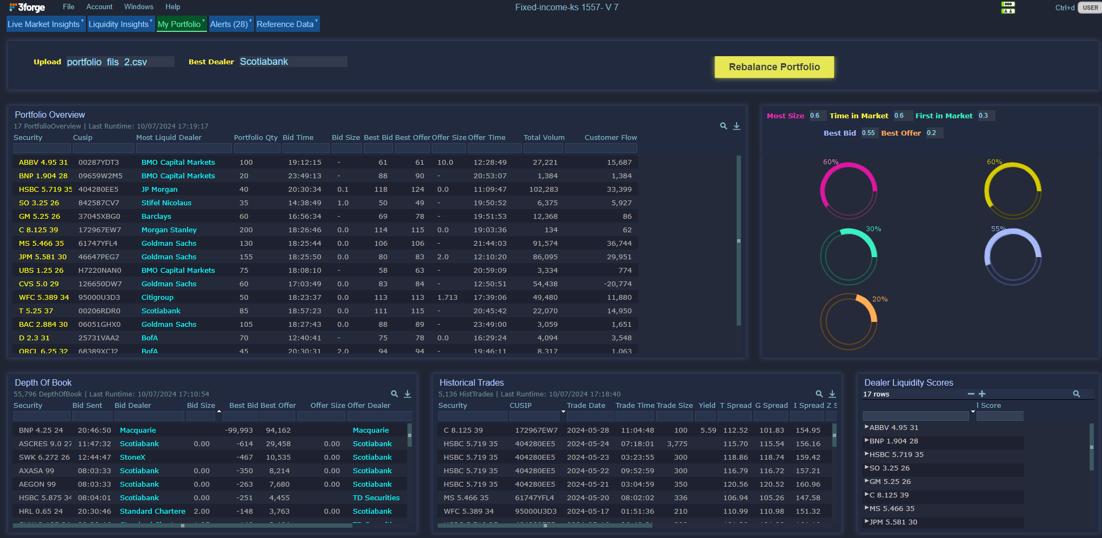Sort by Portfolio Qty column header
The width and height of the screenshot is (1102, 538).
point(256,137)
